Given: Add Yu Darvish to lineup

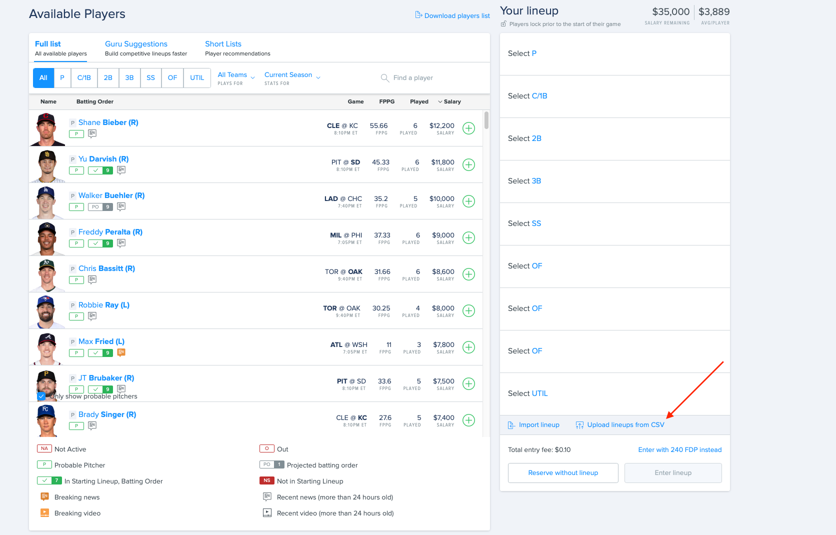Looking at the screenshot, I should point(468,165).
